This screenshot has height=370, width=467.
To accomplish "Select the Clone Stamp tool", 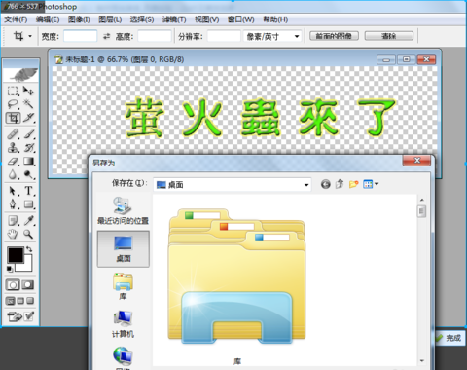I will pos(13,148).
